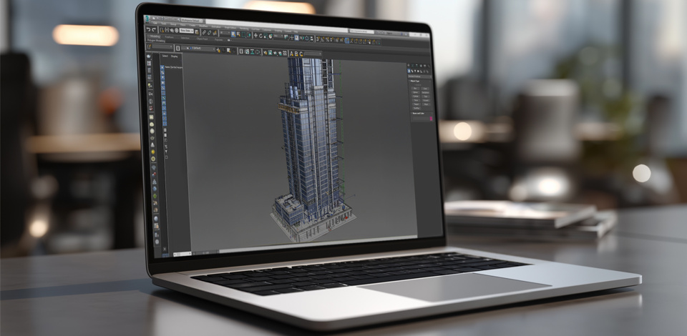The image size is (687, 336).
Task: Click the letter A icon in the toolbar
Action: pos(291,53)
